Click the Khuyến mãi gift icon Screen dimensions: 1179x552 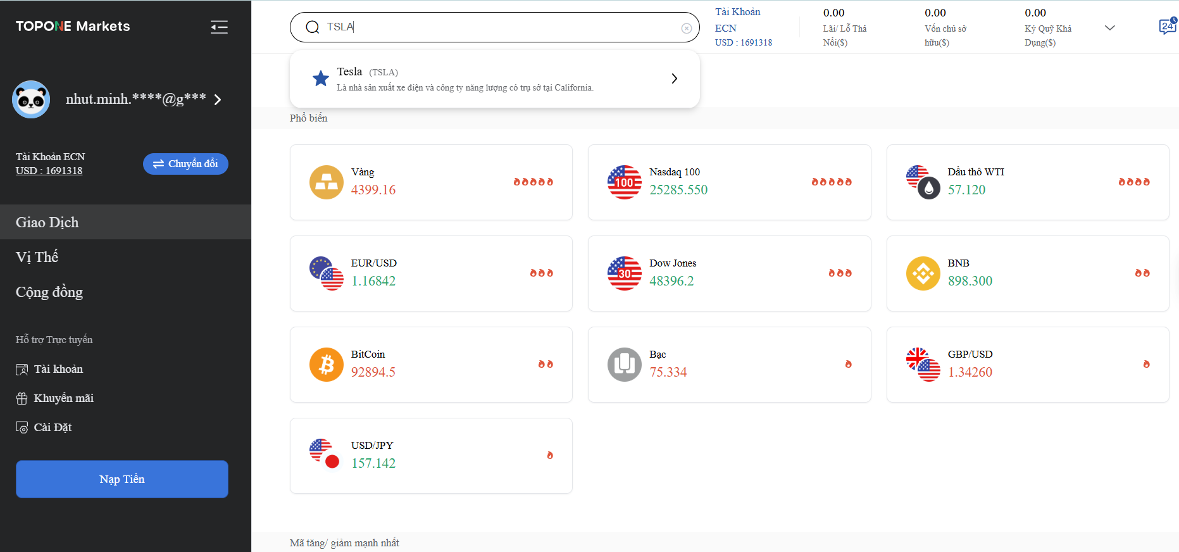pyautogui.click(x=21, y=398)
